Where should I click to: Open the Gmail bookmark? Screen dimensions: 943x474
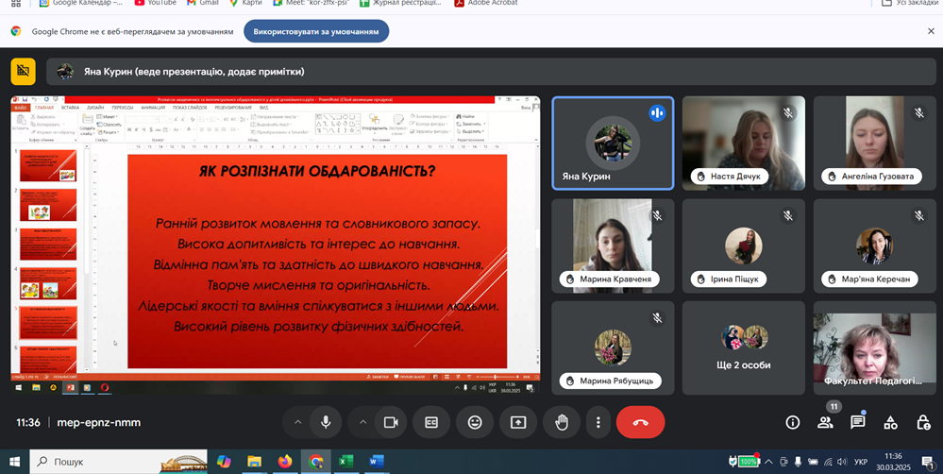203,3
